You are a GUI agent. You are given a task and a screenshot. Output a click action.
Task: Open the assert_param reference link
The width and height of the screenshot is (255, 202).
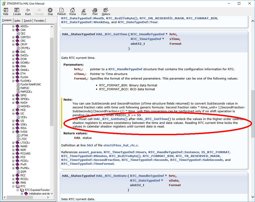point(90,152)
